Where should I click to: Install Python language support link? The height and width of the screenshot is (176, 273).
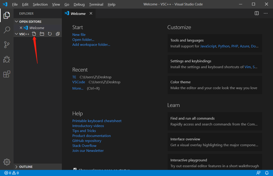pos(224,46)
